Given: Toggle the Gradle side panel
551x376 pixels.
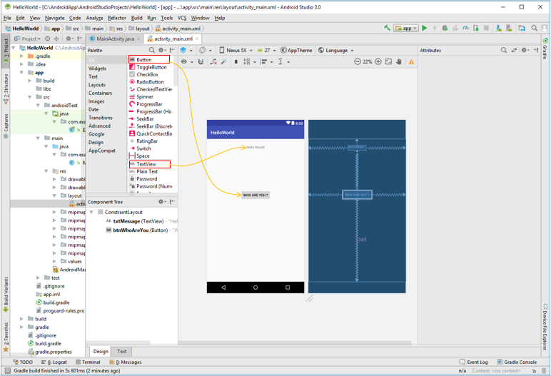Looking at the screenshot, I should click(545, 48).
